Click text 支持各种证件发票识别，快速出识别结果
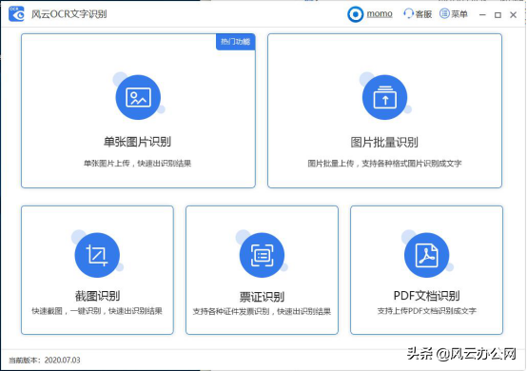The height and width of the screenshot is (371, 527). 262,311
